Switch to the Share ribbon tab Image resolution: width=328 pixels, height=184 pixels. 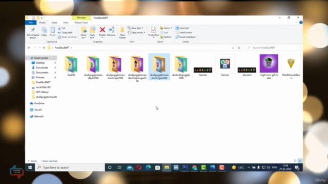click(x=54, y=22)
